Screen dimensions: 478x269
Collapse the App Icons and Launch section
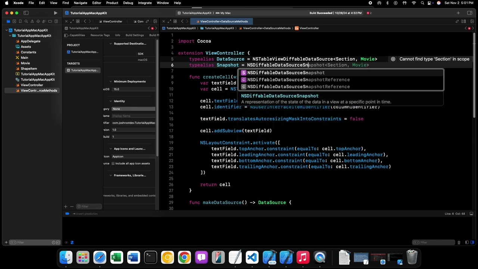tap(111, 149)
